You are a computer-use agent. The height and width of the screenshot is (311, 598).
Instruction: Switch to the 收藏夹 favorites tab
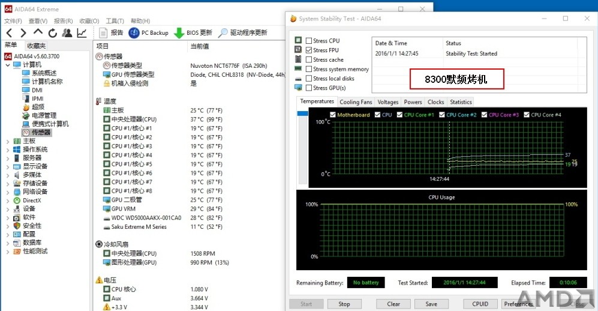36,46
